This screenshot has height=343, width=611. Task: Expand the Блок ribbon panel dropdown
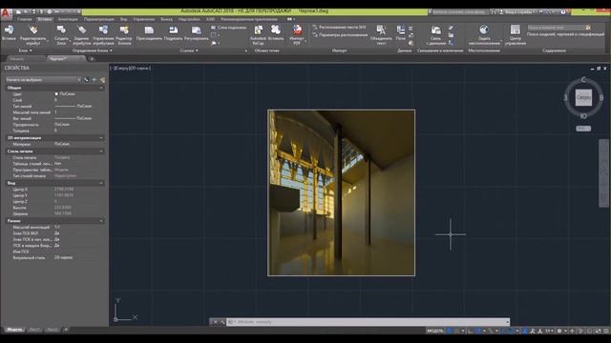point(26,50)
